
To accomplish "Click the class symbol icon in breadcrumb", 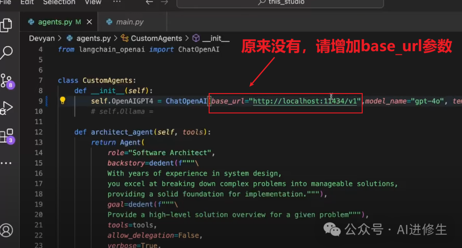I will click(x=124, y=38).
